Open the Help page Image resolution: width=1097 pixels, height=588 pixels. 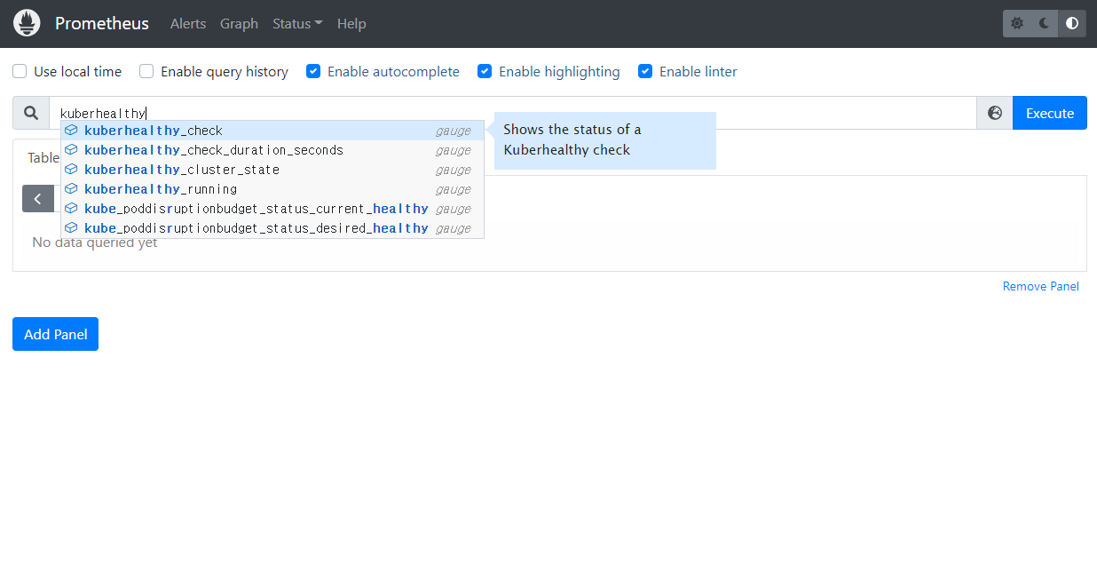pyautogui.click(x=351, y=24)
